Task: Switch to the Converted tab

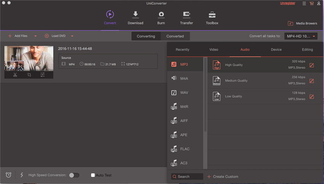Action: click(x=175, y=36)
